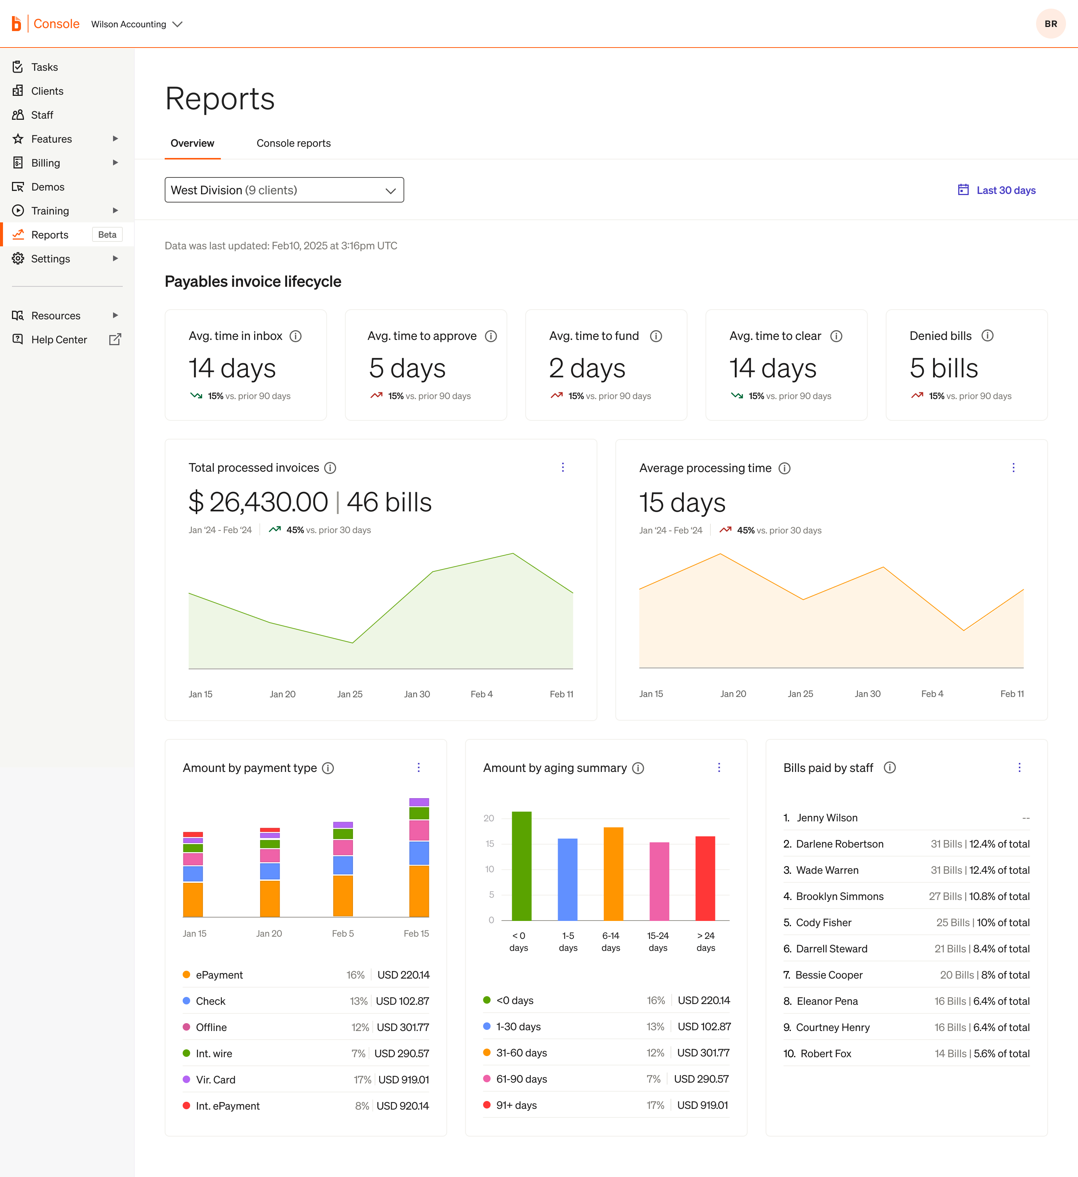The image size is (1078, 1177).
Task: Click the BR user avatar
Action: pos(1051,24)
